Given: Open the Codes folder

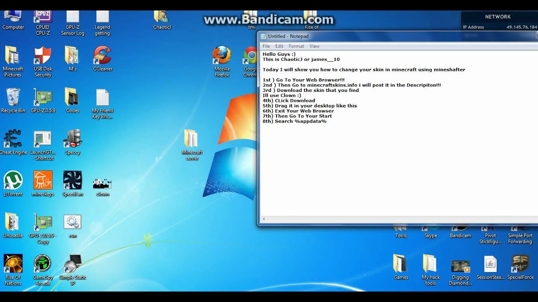Looking at the screenshot, I should (72, 101).
